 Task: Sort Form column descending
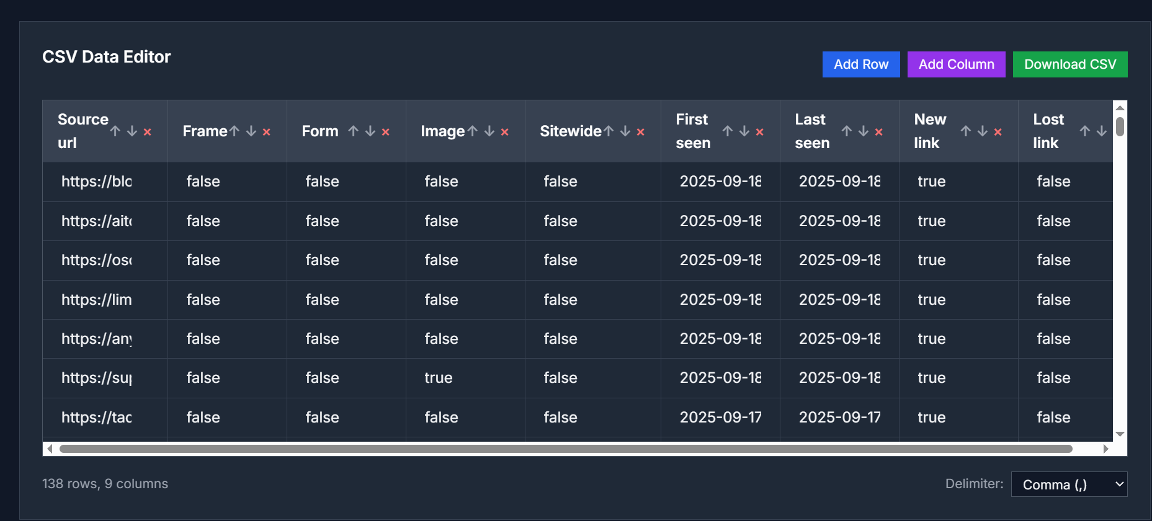pos(370,131)
